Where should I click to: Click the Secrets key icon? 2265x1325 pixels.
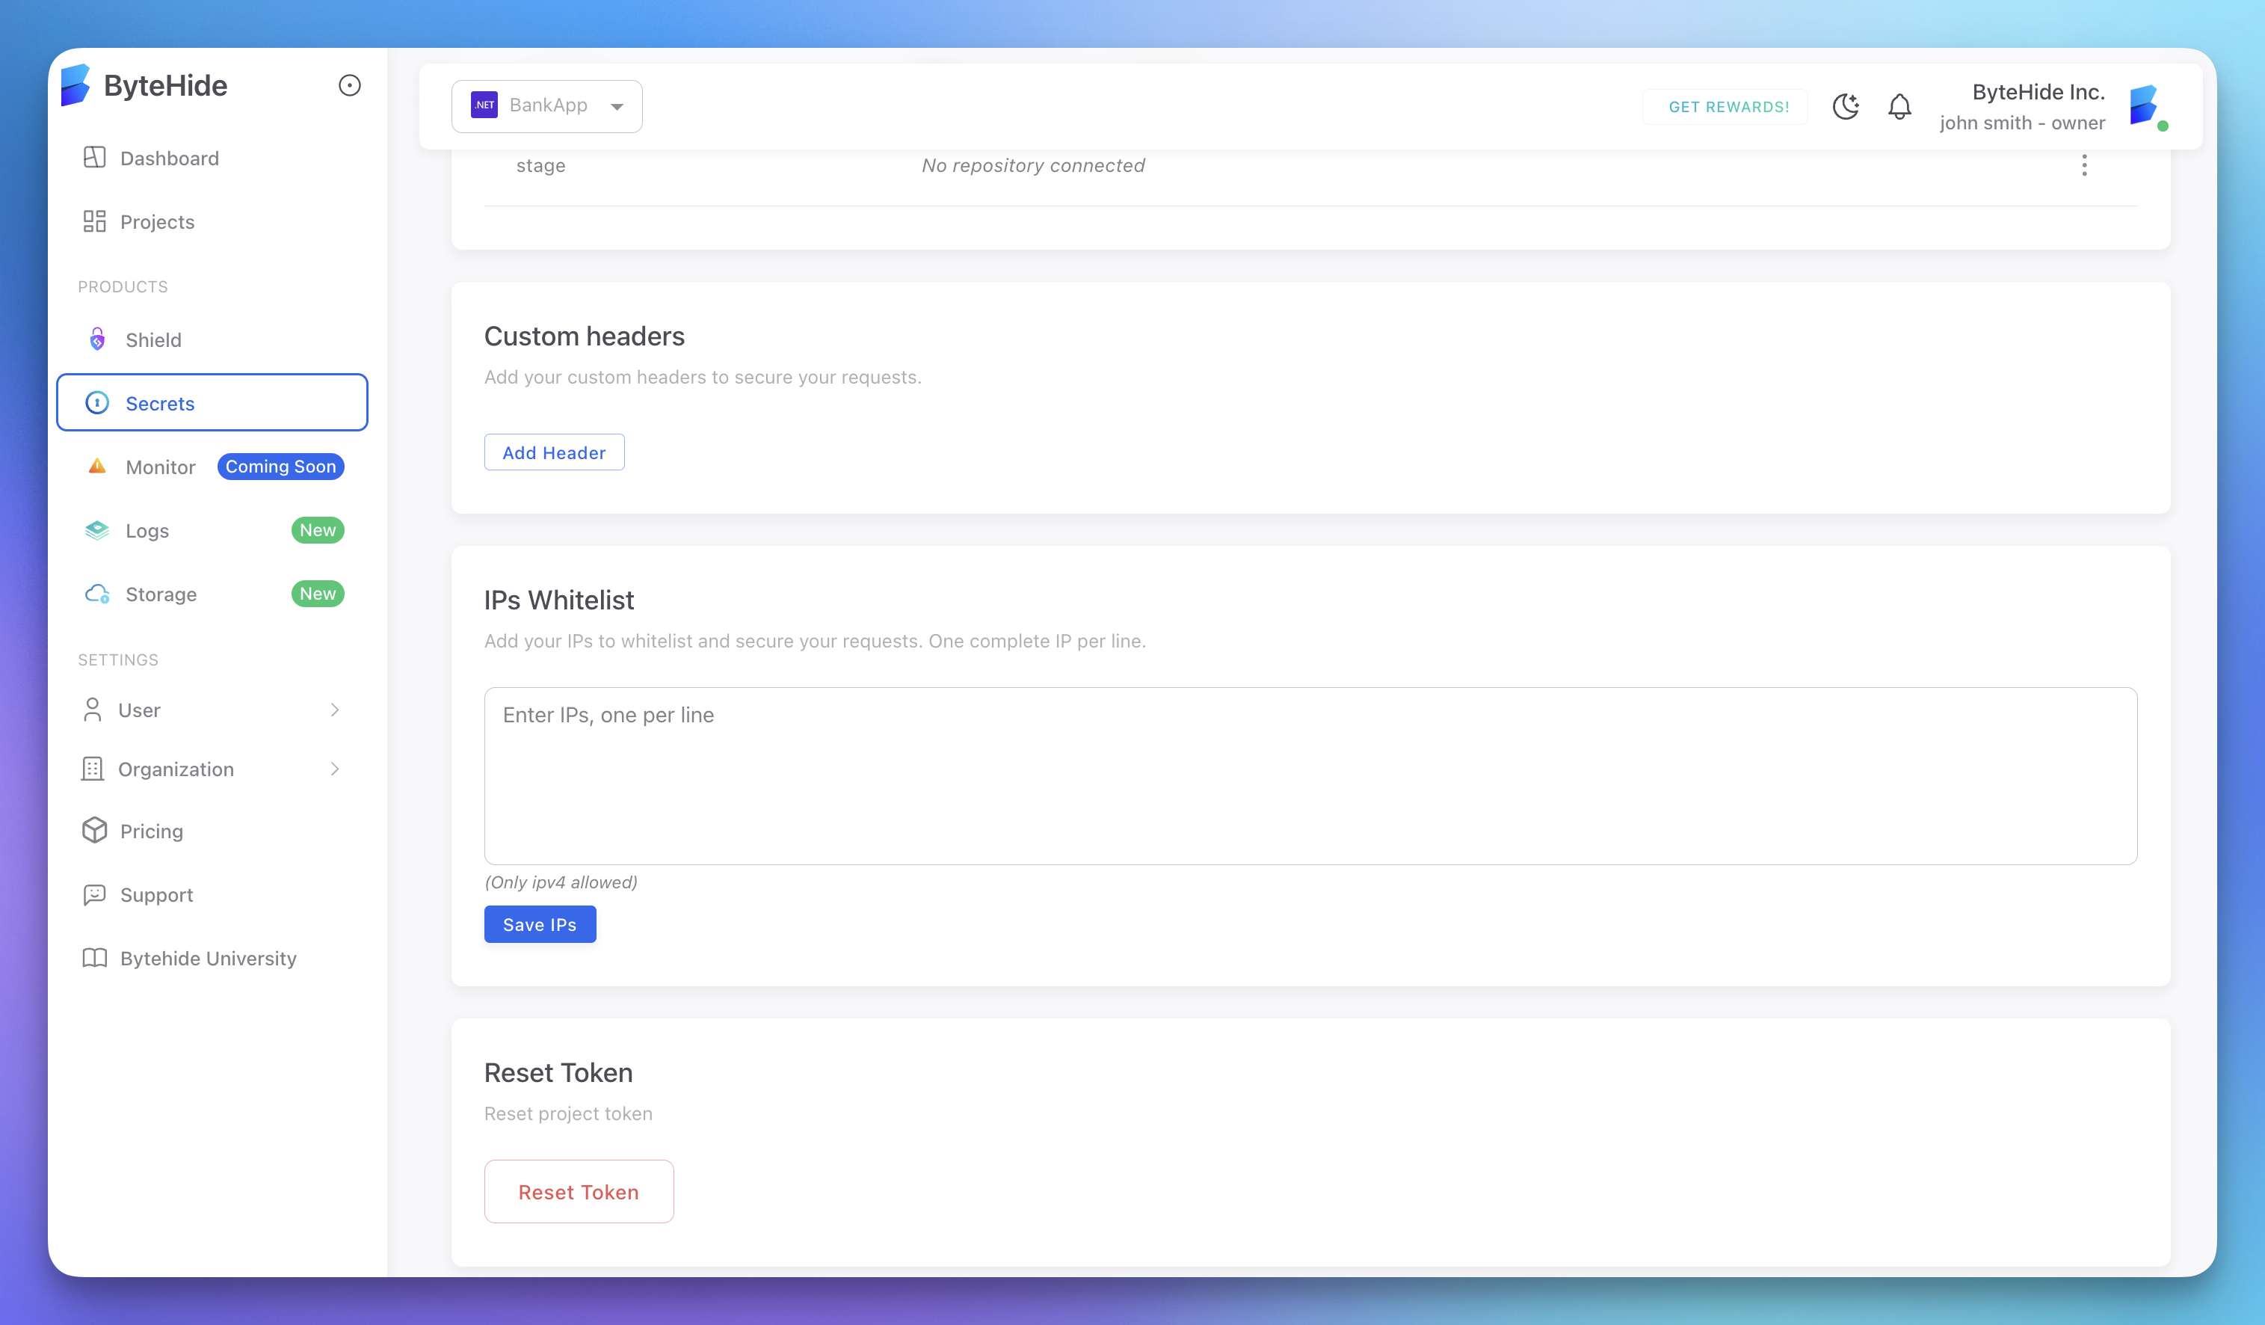[x=96, y=403]
